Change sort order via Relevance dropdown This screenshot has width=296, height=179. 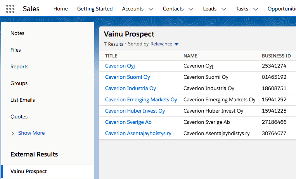164,44
